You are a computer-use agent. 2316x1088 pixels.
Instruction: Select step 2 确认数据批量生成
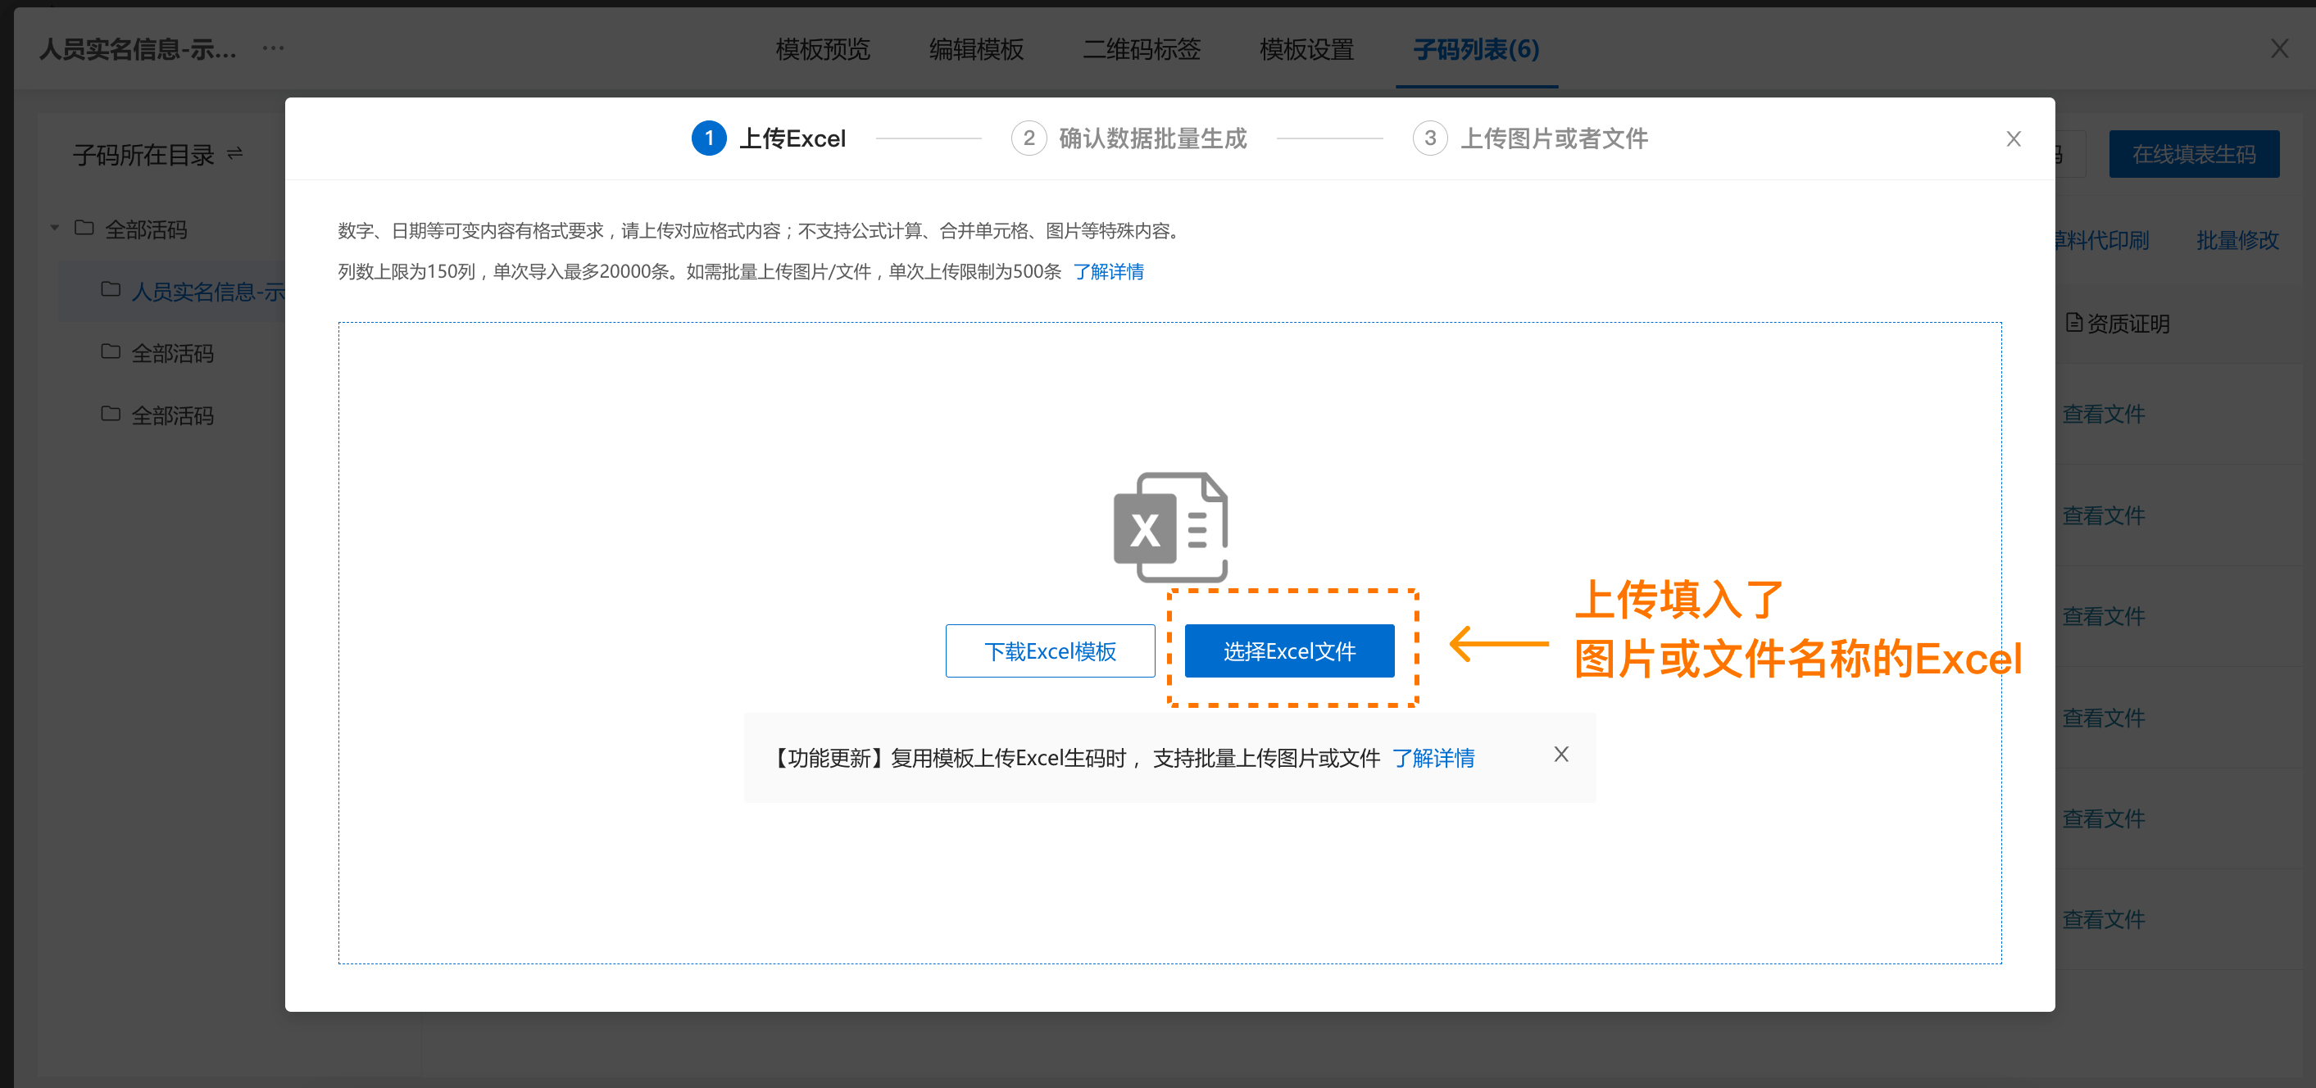click(x=1128, y=138)
